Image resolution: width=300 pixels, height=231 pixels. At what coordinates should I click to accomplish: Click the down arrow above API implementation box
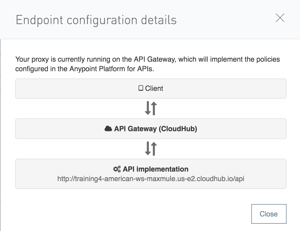click(148, 148)
